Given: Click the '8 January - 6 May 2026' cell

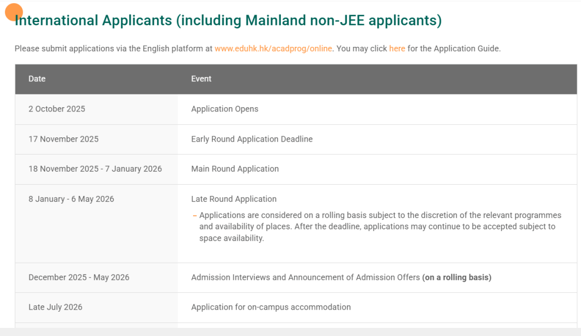Looking at the screenshot, I should tap(72, 199).
